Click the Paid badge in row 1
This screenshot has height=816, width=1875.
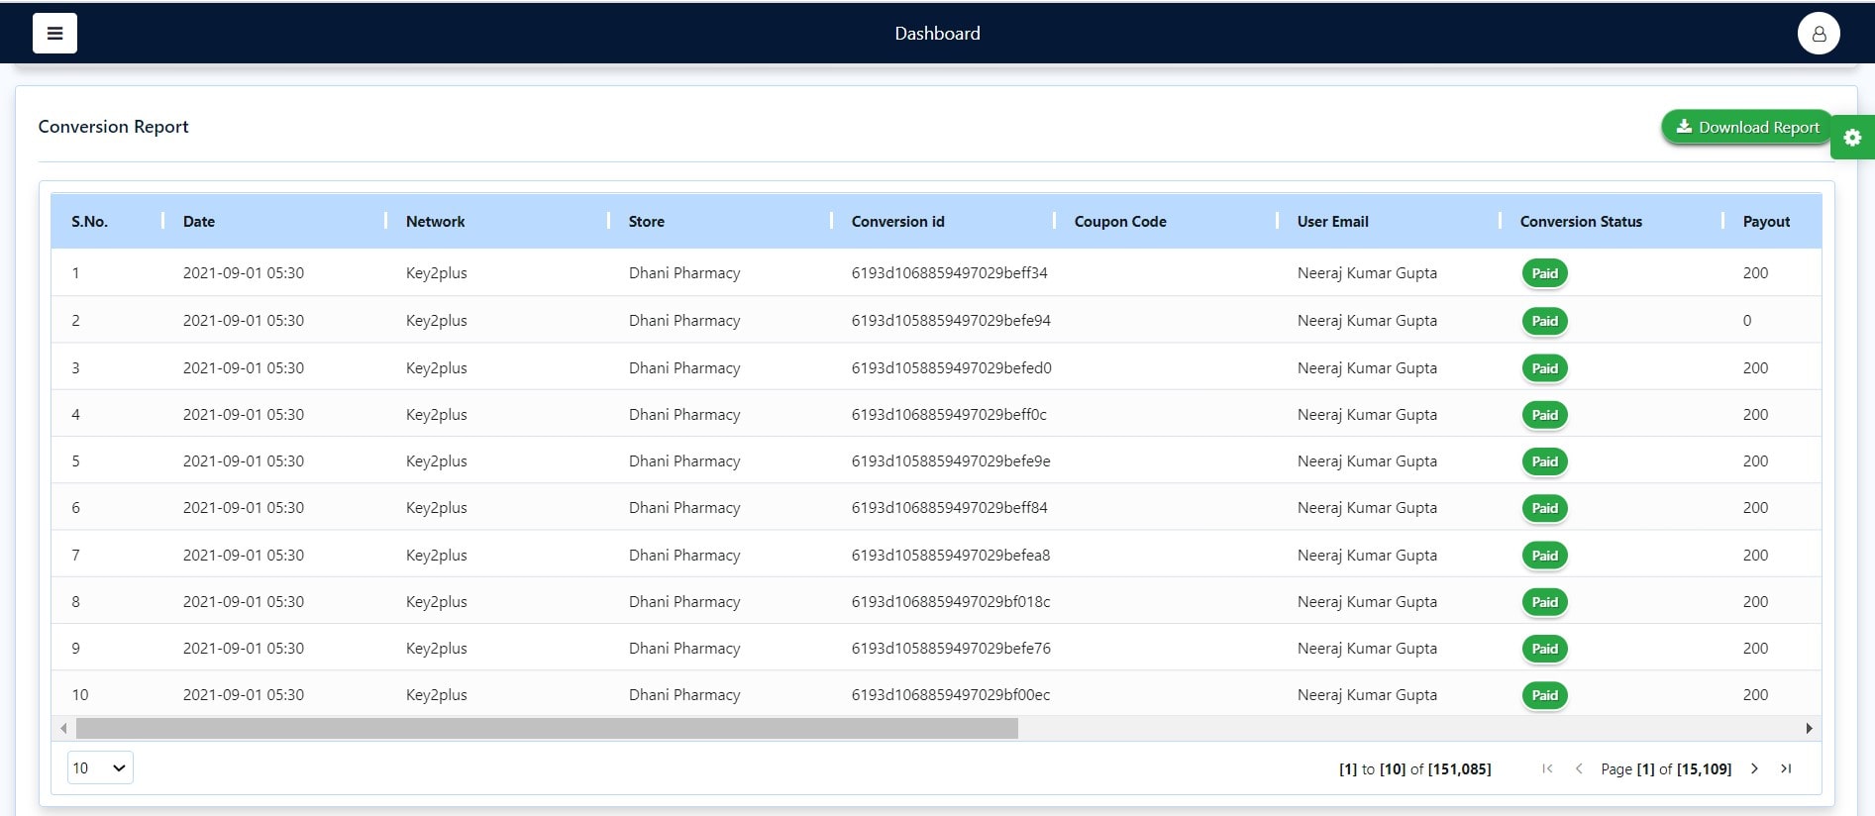[x=1544, y=273]
